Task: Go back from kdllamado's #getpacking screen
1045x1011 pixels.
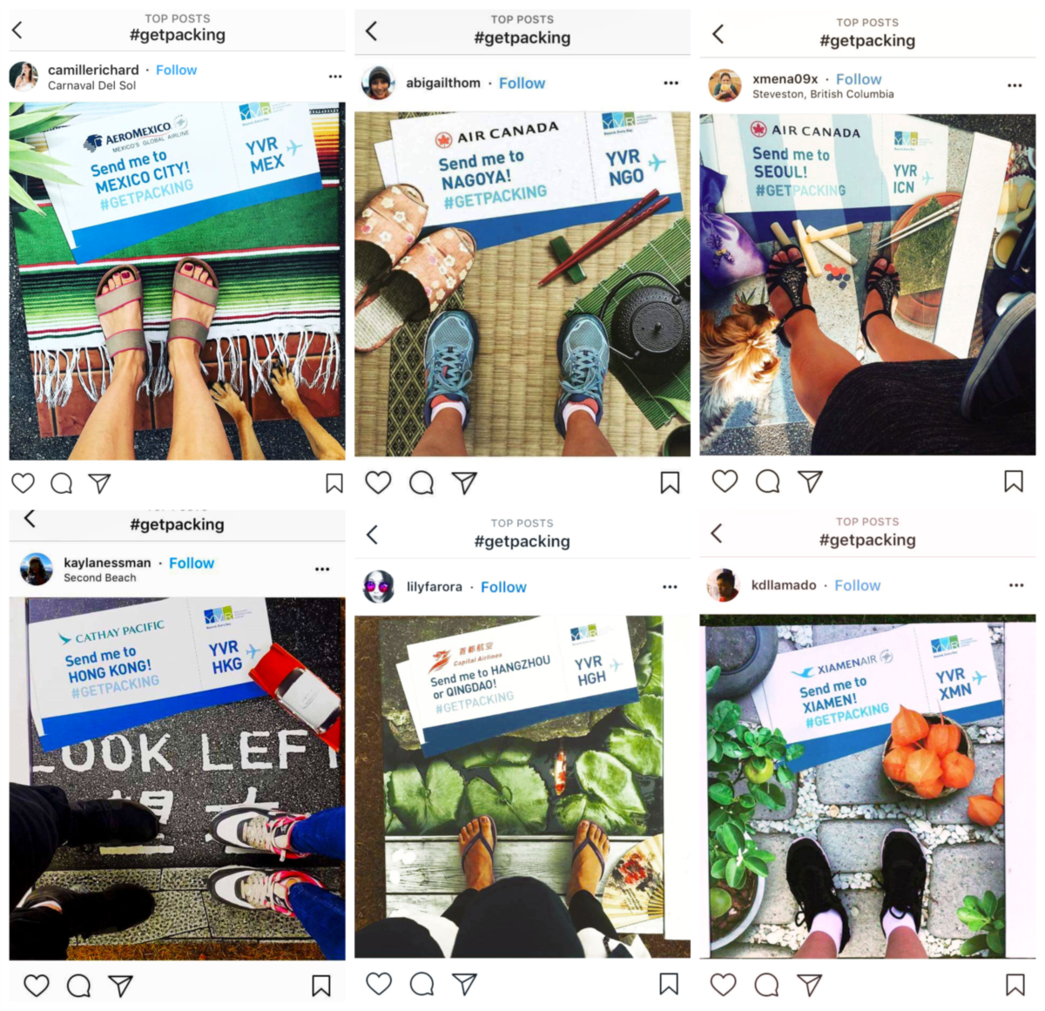Action: tap(717, 533)
